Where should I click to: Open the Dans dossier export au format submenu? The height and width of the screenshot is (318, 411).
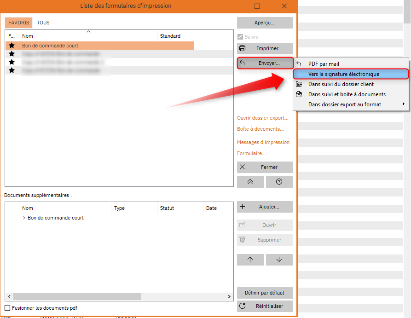(351, 104)
